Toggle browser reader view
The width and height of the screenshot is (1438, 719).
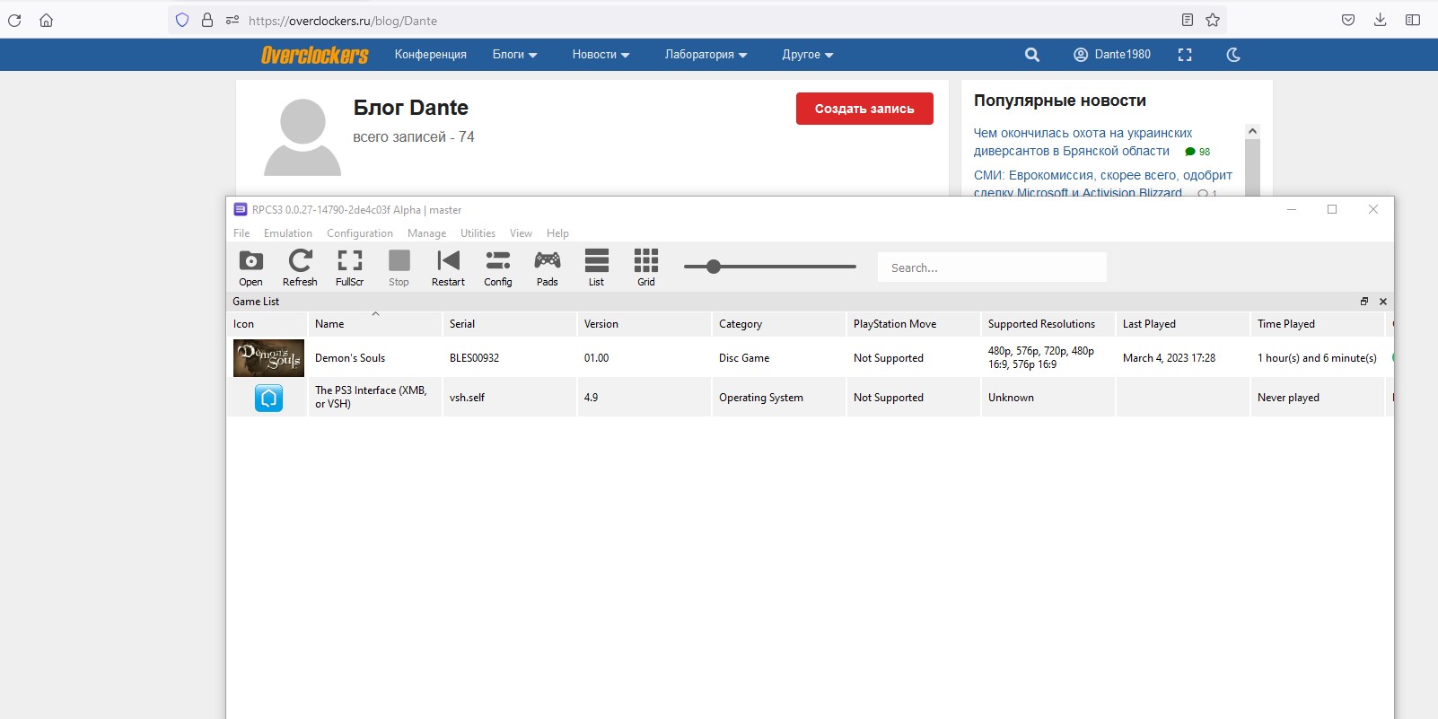coord(1187,20)
